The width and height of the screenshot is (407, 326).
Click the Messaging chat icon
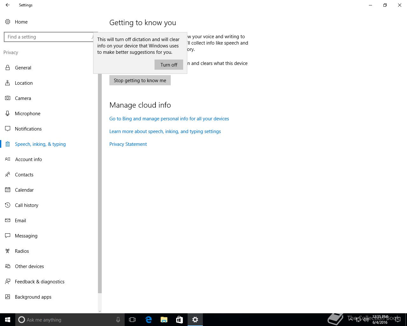click(8, 236)
